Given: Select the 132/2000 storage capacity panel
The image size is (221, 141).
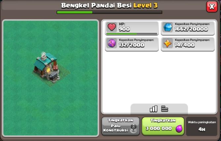Looking at the screenshot, I should coord(132,44).
